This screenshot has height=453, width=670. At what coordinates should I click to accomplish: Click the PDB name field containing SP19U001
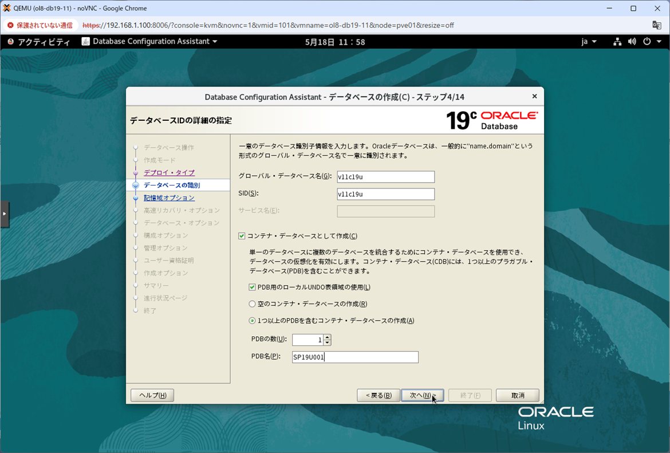pos(355,357)
